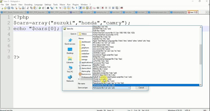Image resolution: width=210 pixels, height=111 pixels.
Task: Click the ABC spell check icon
Action: click(x=122, y=8)
